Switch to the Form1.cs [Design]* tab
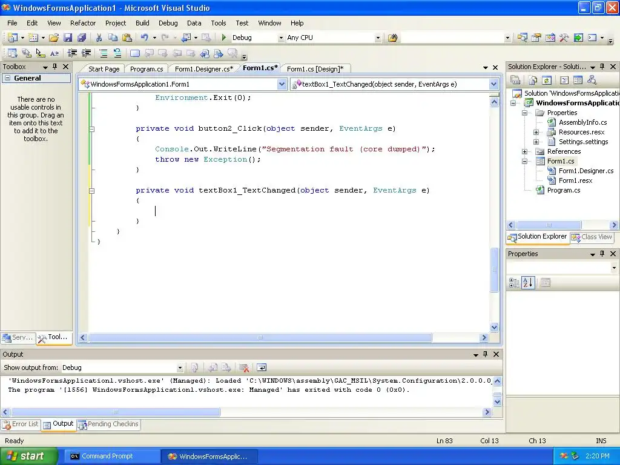 [315, 69]
